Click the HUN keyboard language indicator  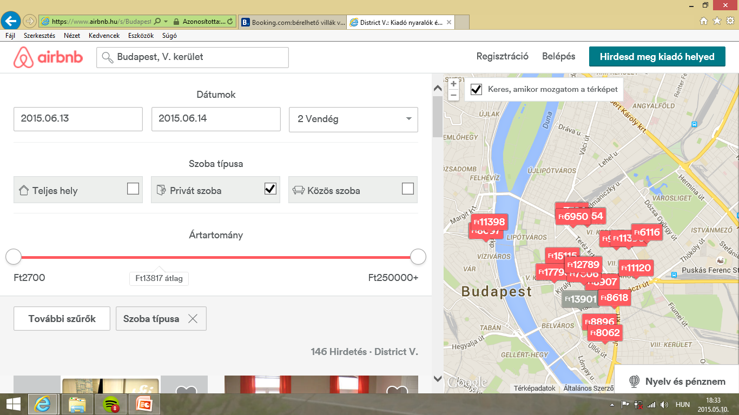pyautogui.click(x=683, y=404)
